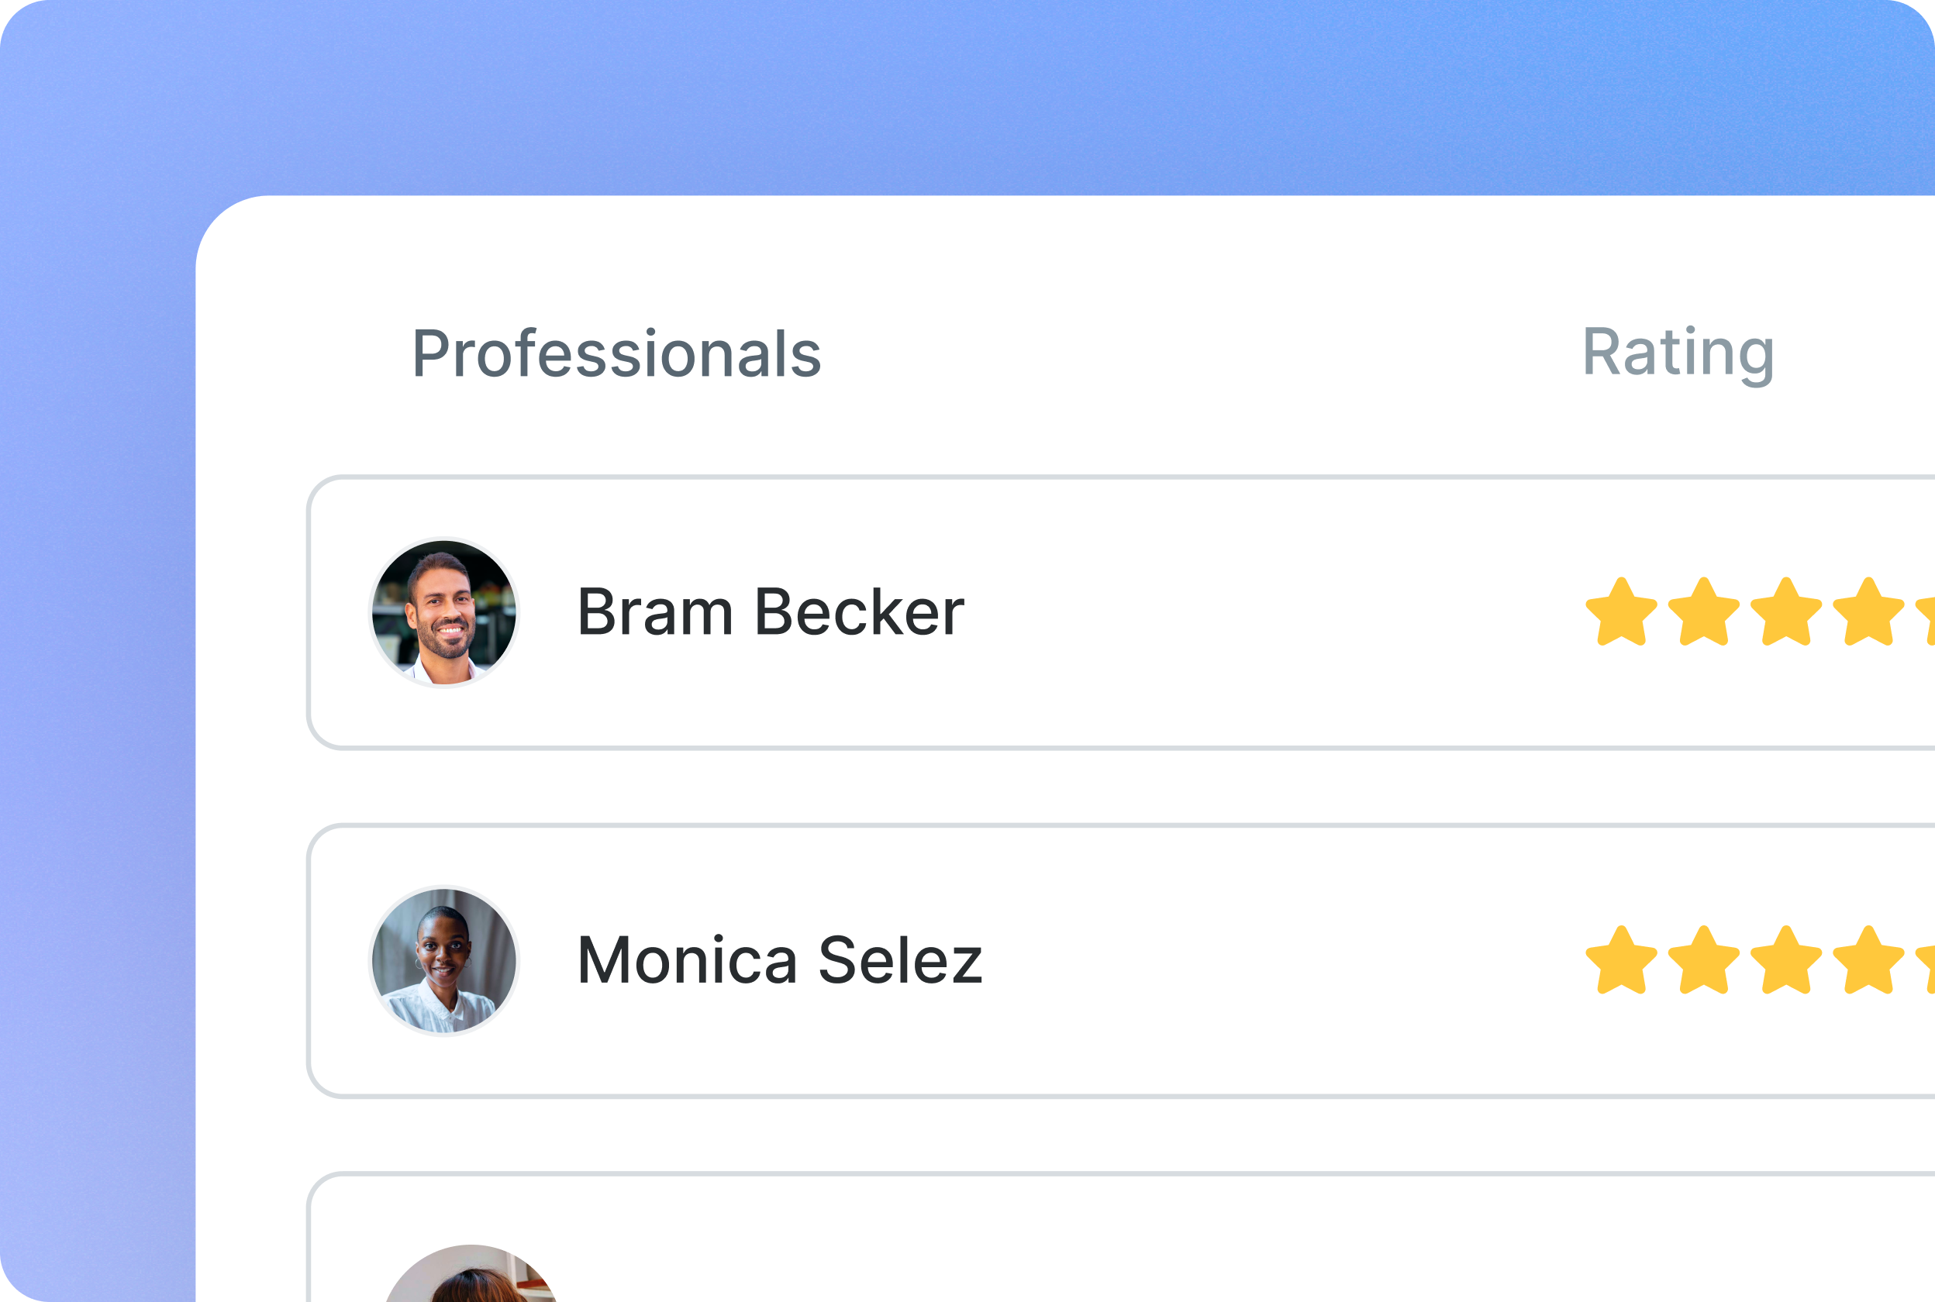
Task: Sort by the Rating column header
Action: pyautogui.click(x=1678, y=355)
